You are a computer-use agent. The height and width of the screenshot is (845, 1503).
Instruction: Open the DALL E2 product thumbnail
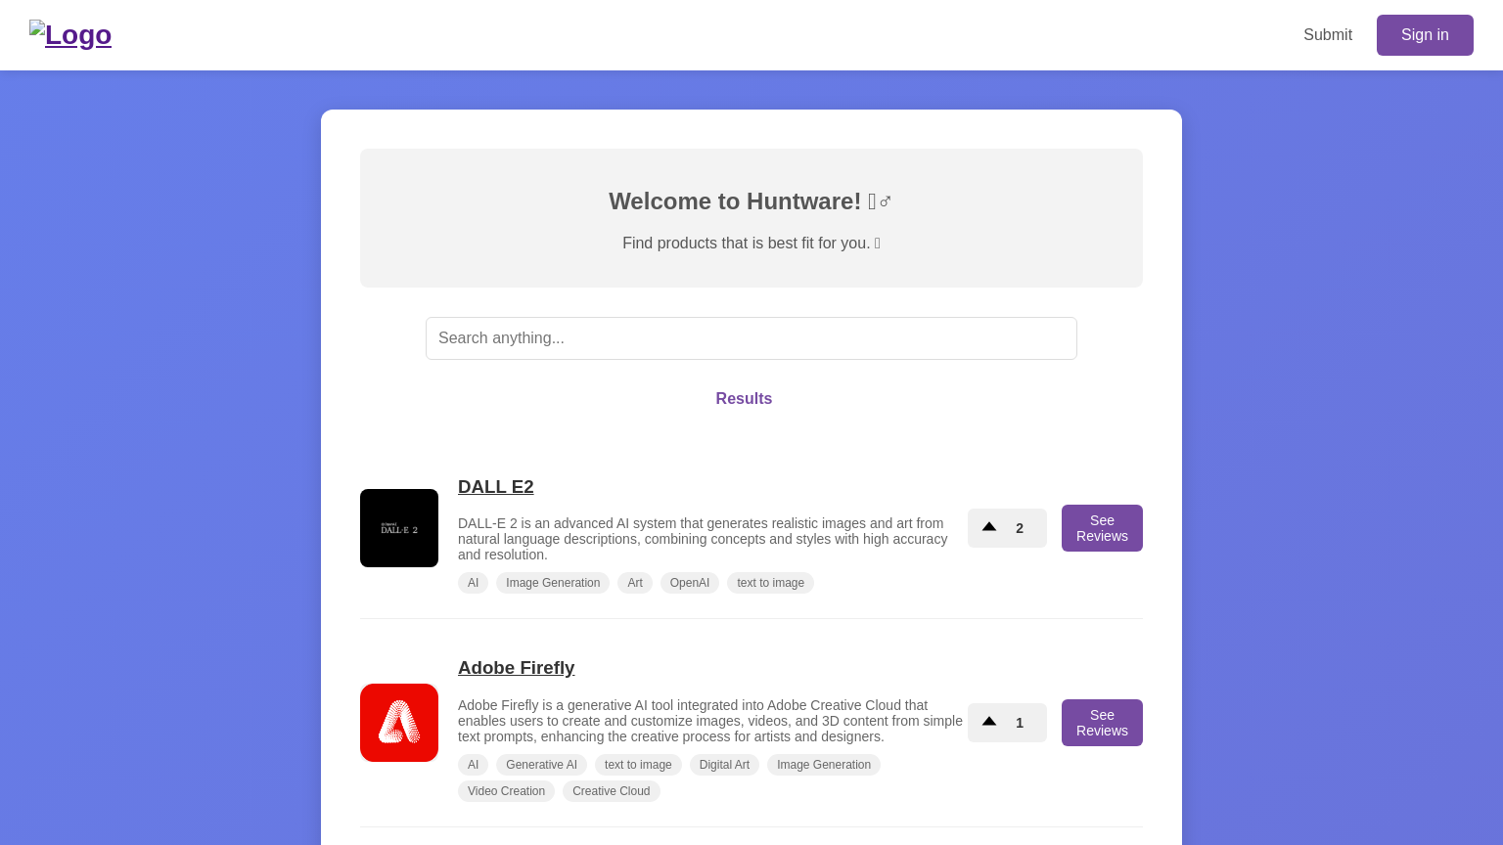399,528
